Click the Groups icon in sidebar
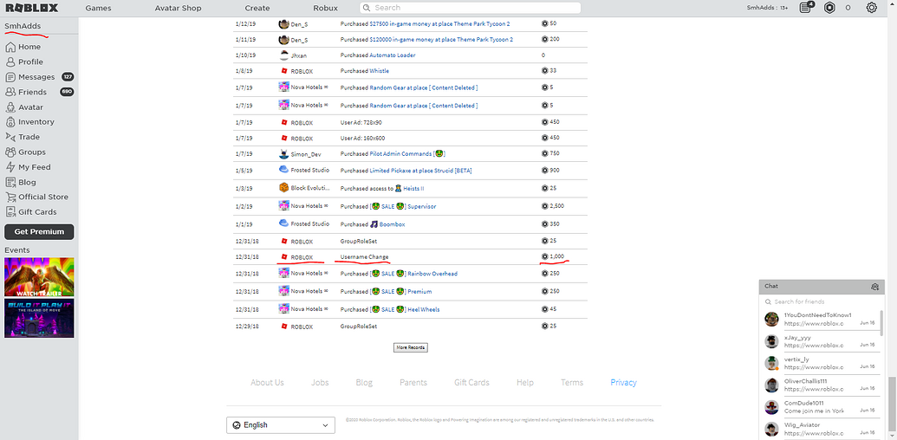897x440 pixels. [10, 152]
